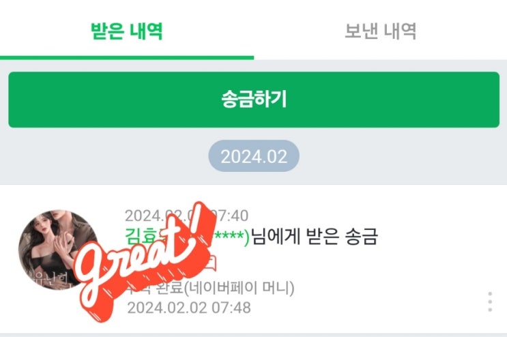Switch to the 보낸 내역 tab
Viewport: 507px width, 337px height.
(x=380, y=31)
